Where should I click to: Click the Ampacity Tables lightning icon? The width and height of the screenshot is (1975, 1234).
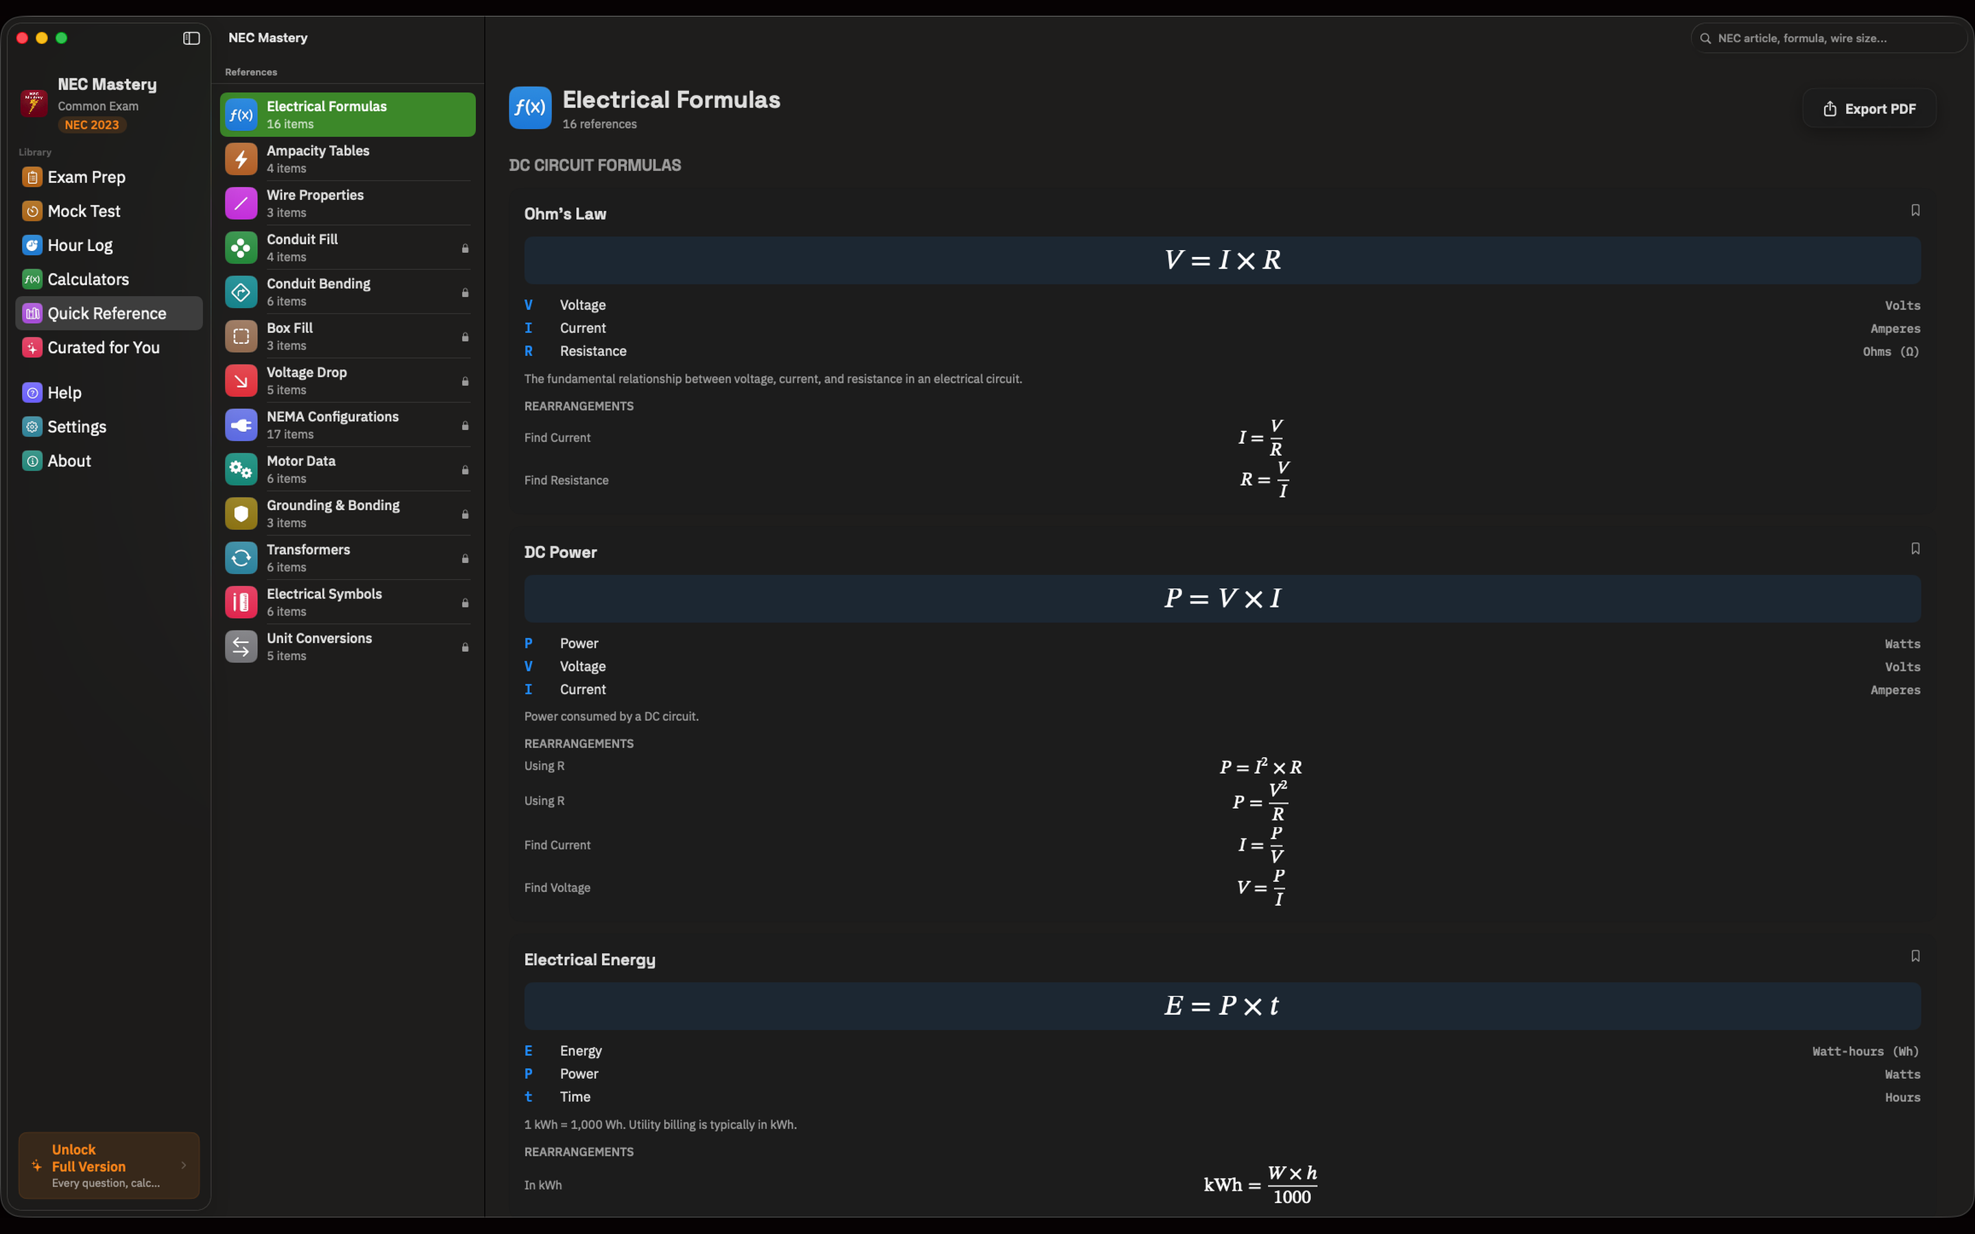(241, 159)
